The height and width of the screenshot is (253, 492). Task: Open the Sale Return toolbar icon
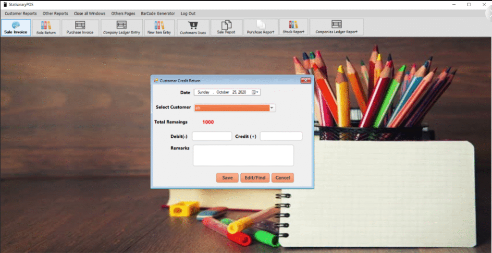[x=46, y=27]
